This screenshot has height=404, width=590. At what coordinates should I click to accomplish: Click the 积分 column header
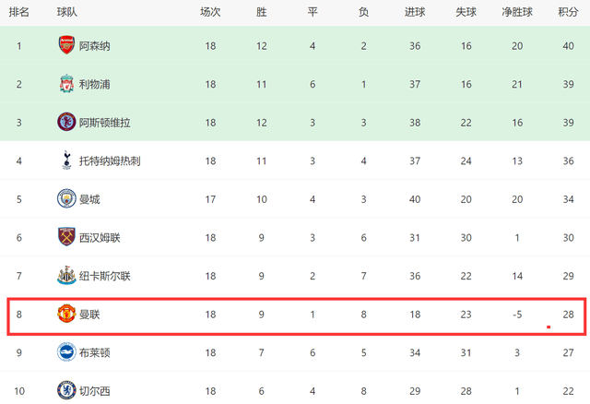(x=568, y=12)
